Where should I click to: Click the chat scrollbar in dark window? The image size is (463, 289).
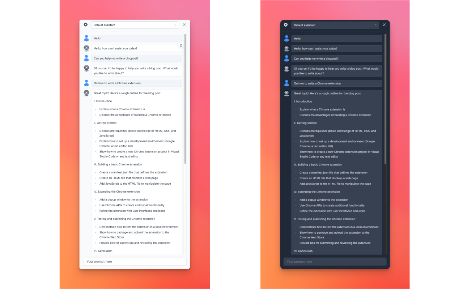[x=385, y=99]
